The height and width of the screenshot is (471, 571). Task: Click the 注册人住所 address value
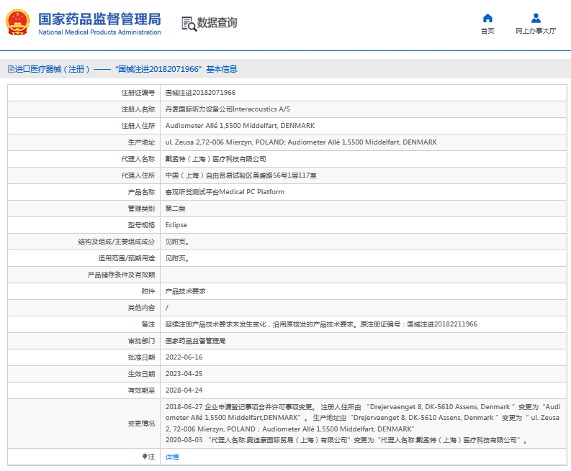(x=240, y=125)
